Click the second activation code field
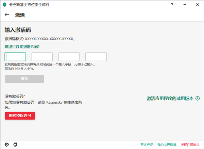 coord(42,57)
